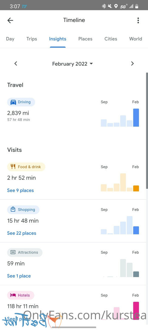Tap the Shopping bag chip
The image size is (148, 330).
23,210
